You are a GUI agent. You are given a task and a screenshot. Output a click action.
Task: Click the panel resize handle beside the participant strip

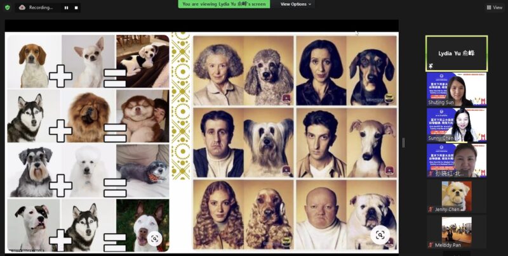(x=403, y=143)
